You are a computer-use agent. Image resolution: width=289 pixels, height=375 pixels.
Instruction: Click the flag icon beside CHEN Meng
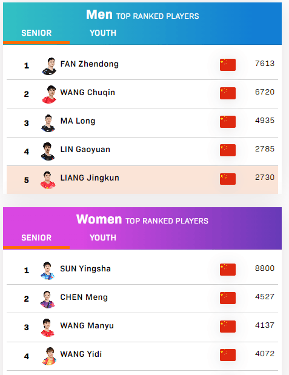pos(228,298)
